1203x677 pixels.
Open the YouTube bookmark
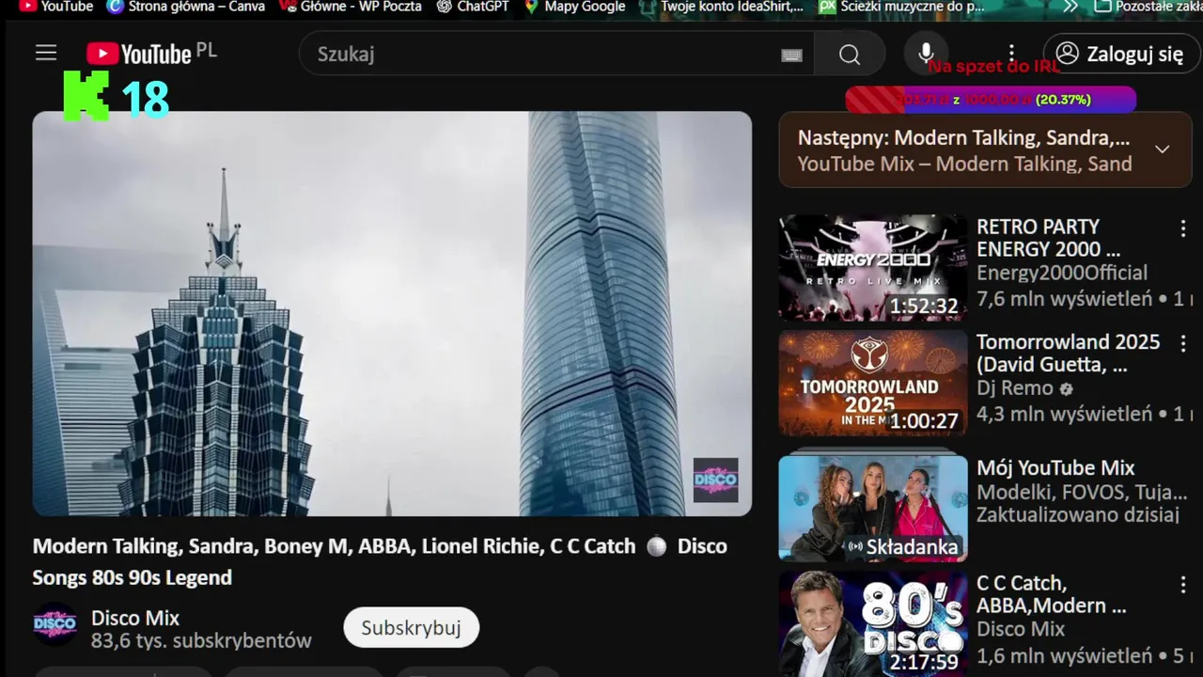point(55,7)
